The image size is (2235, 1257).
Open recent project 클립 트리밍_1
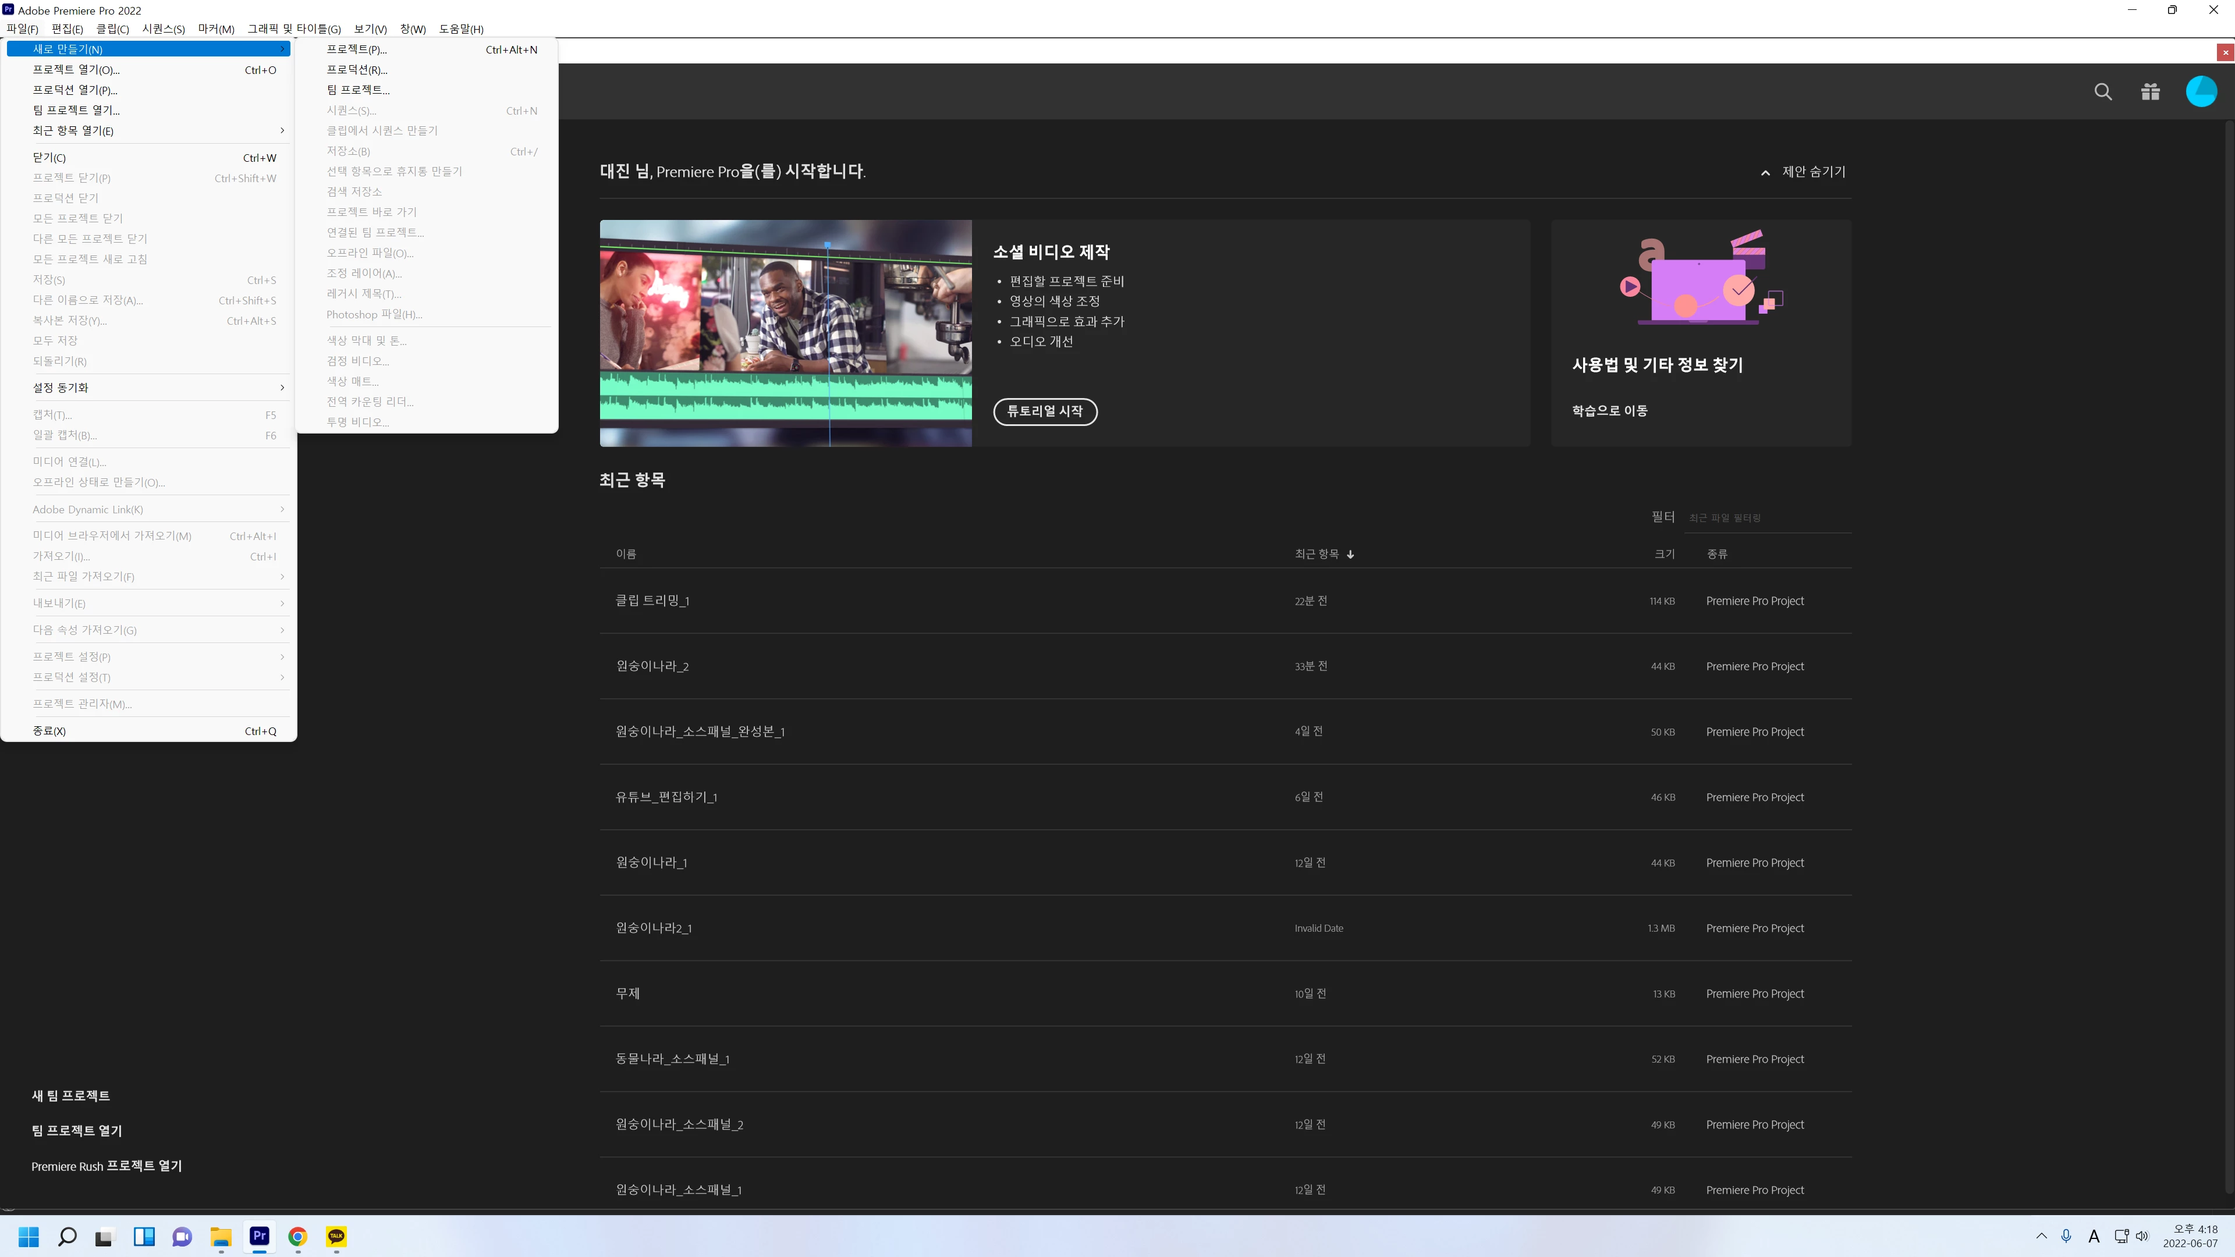click(652, 601)
